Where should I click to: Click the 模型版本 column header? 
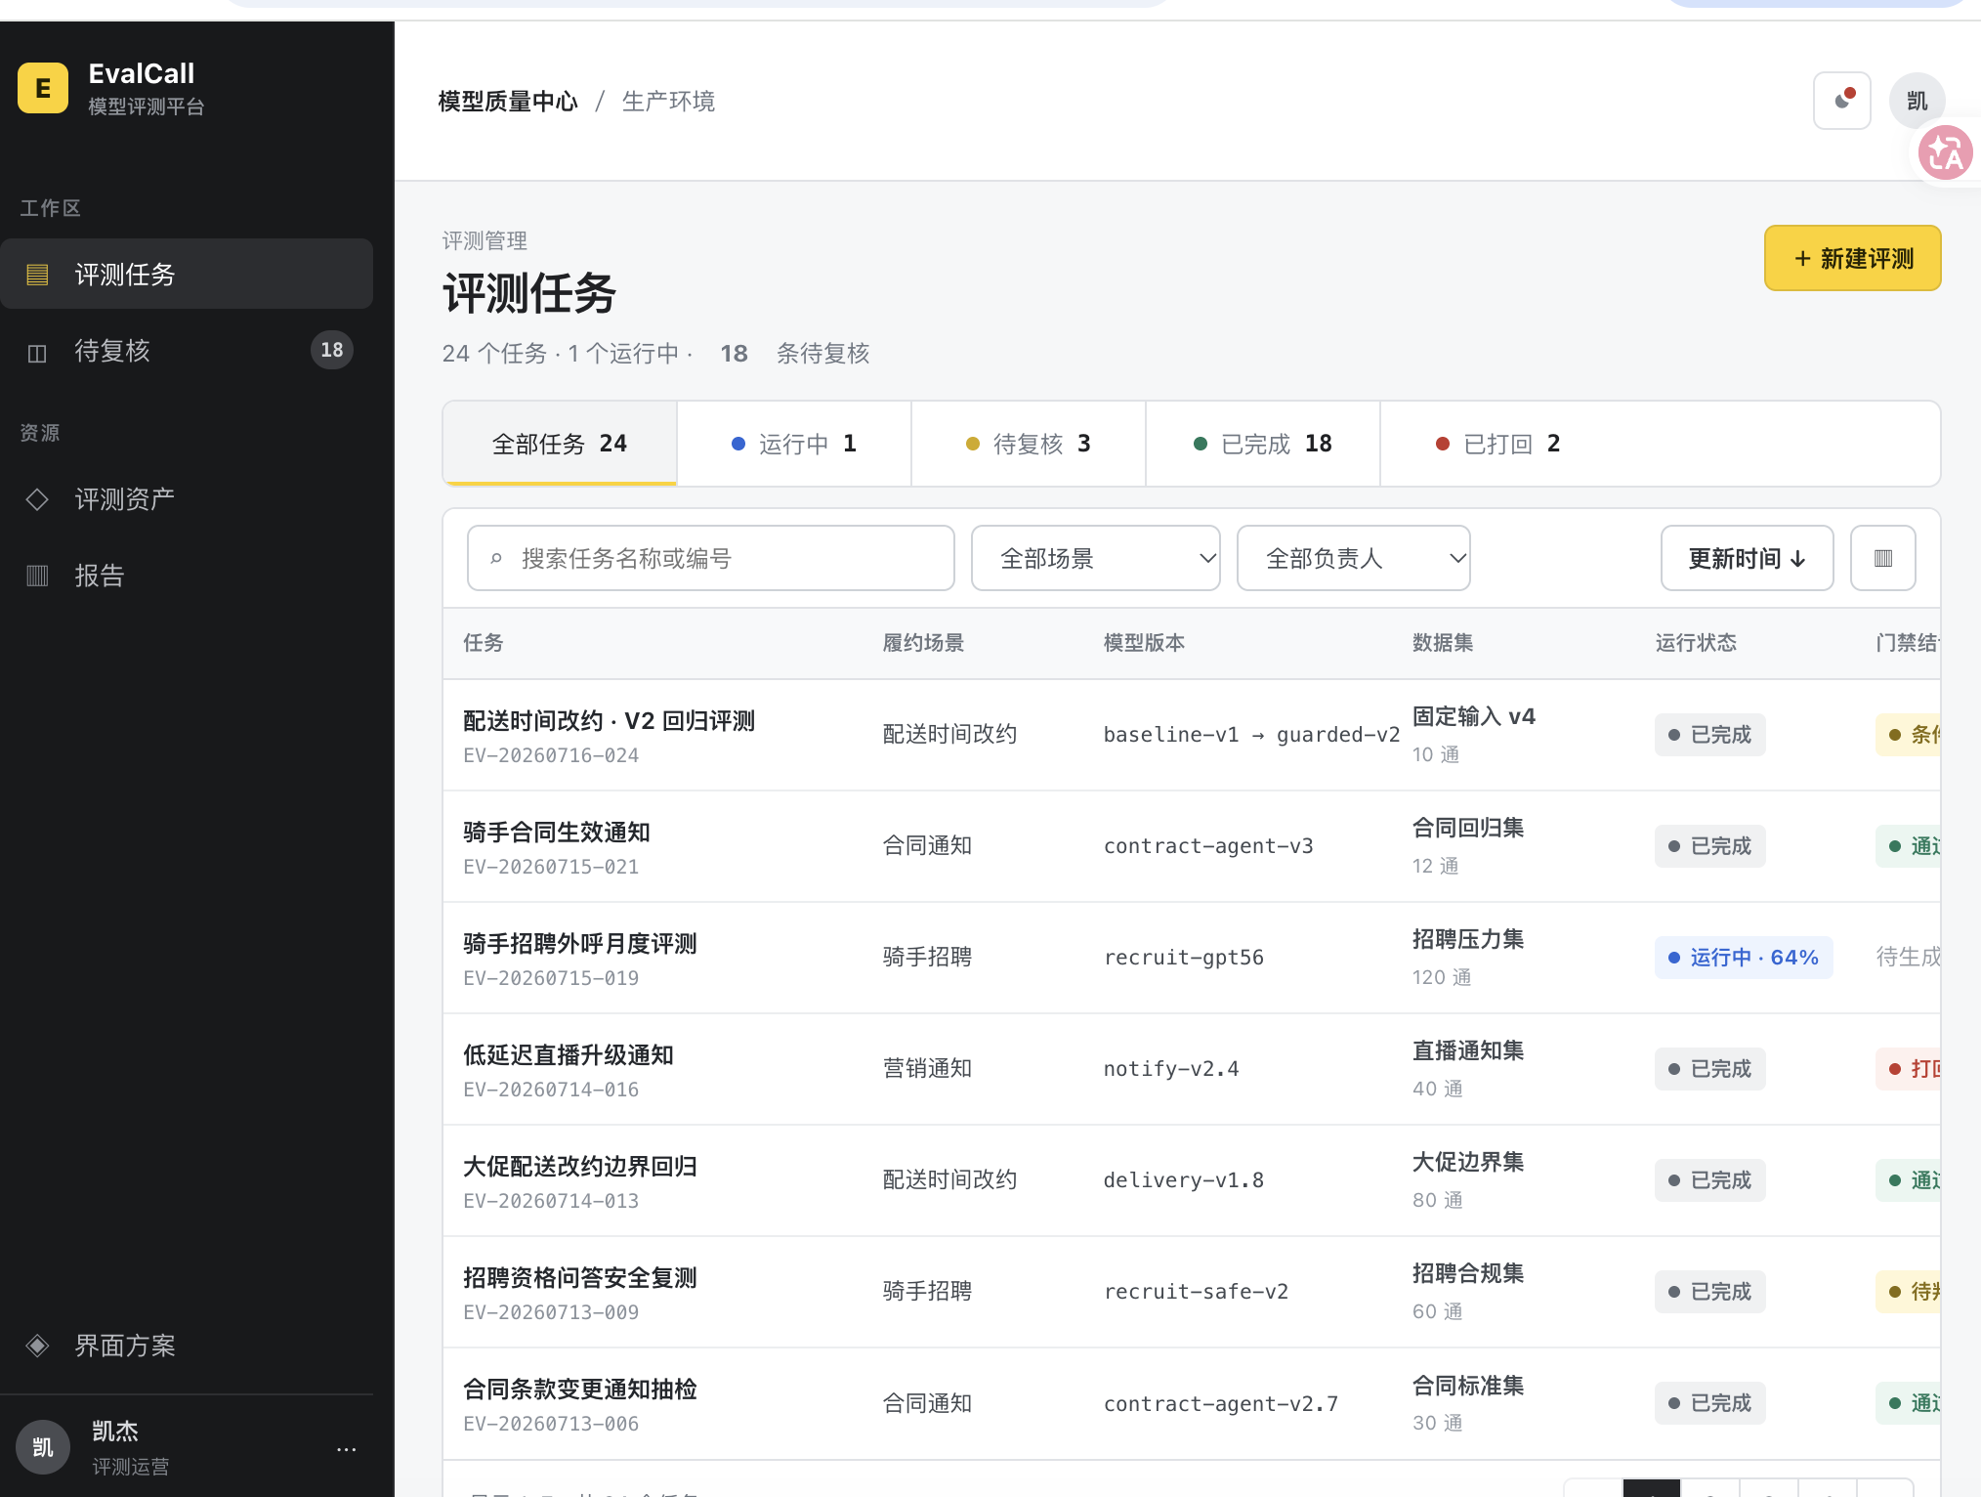(1144, 643)
